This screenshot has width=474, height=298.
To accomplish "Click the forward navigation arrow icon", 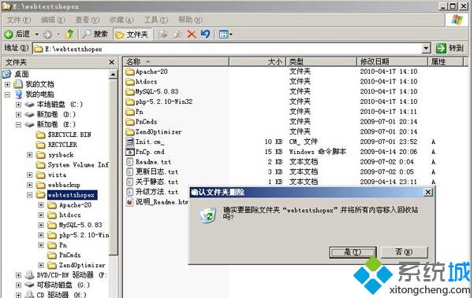I will (x=47, y=35).
